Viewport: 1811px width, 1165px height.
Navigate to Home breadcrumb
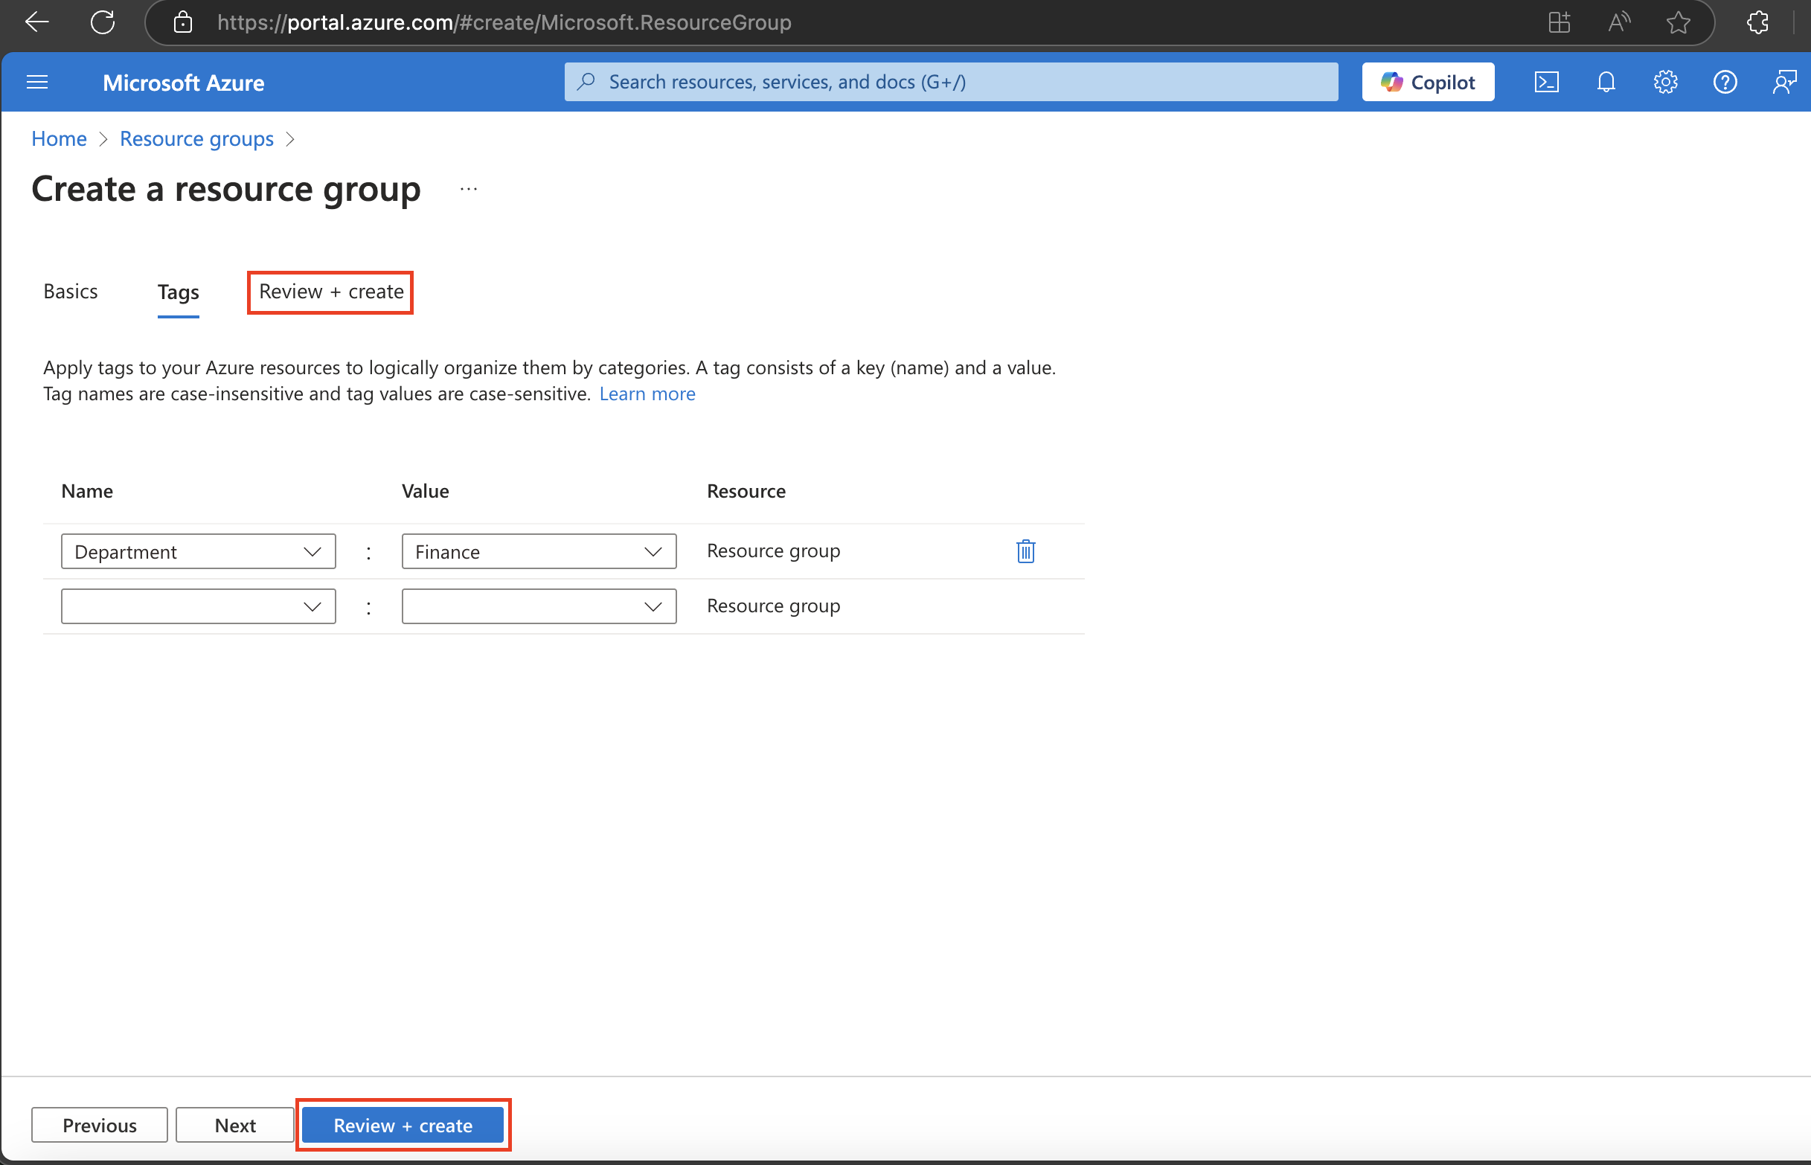coord(59,139)
